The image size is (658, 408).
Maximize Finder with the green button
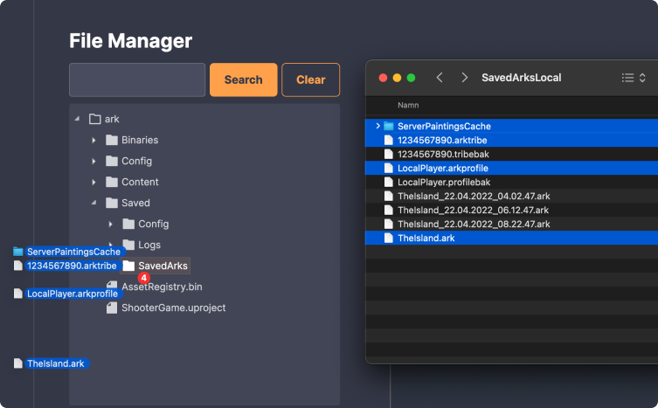coord(412,78)
